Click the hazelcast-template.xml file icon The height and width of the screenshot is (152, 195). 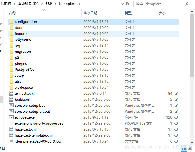pos(11,135)
